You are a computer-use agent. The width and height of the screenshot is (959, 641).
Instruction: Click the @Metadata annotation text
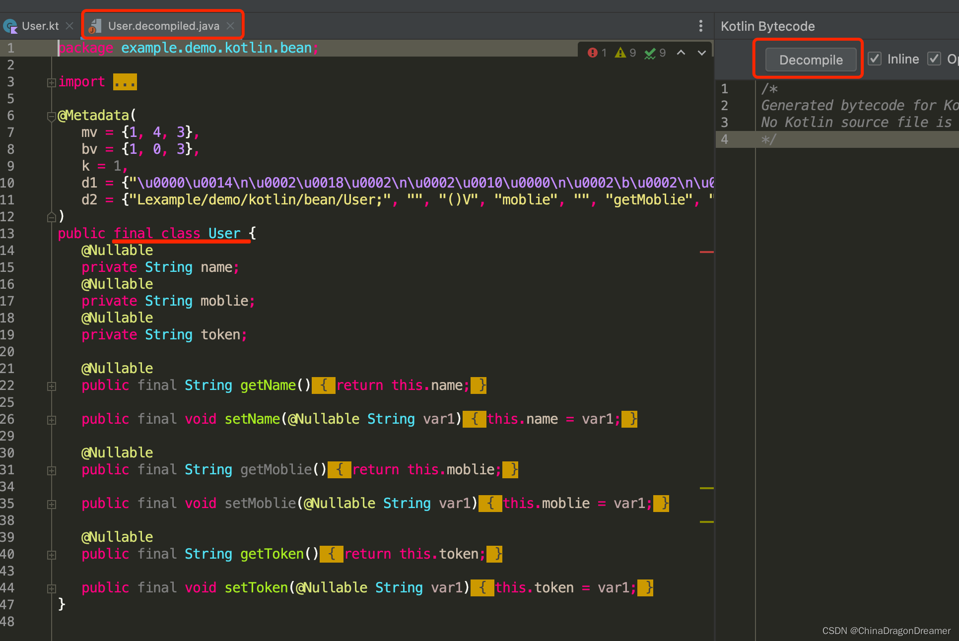[x=93, y=115]
